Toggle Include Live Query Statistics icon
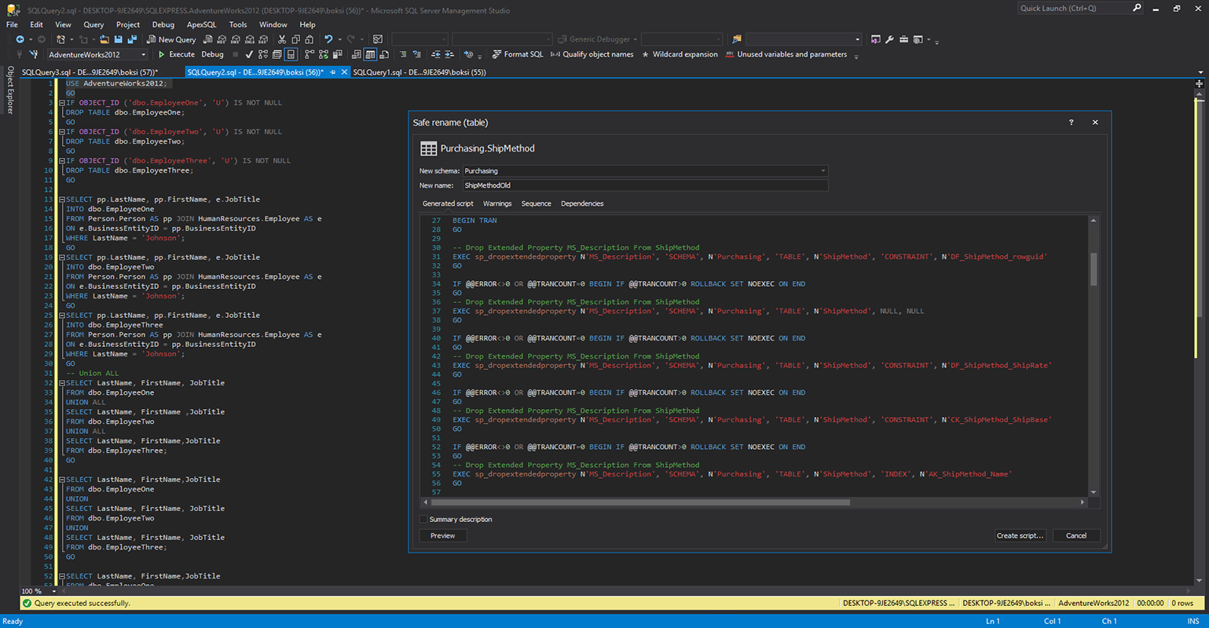The image size is (1209, 628). click(x=324, y=55)
